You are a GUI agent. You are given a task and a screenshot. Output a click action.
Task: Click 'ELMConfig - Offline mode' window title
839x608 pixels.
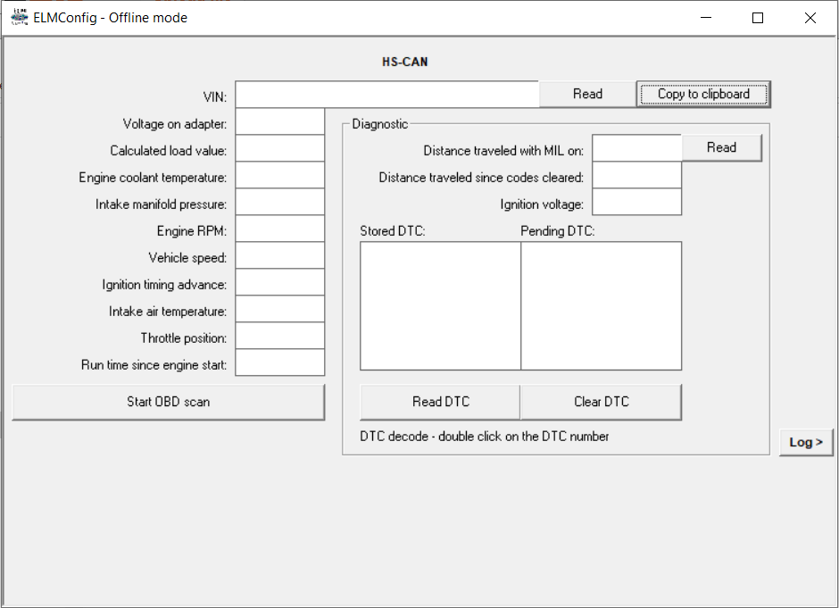pyautogui.click(x=110, y=18)
